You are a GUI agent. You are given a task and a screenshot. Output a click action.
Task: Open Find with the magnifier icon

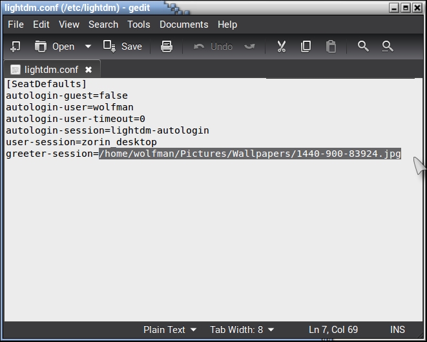[363, 46]
